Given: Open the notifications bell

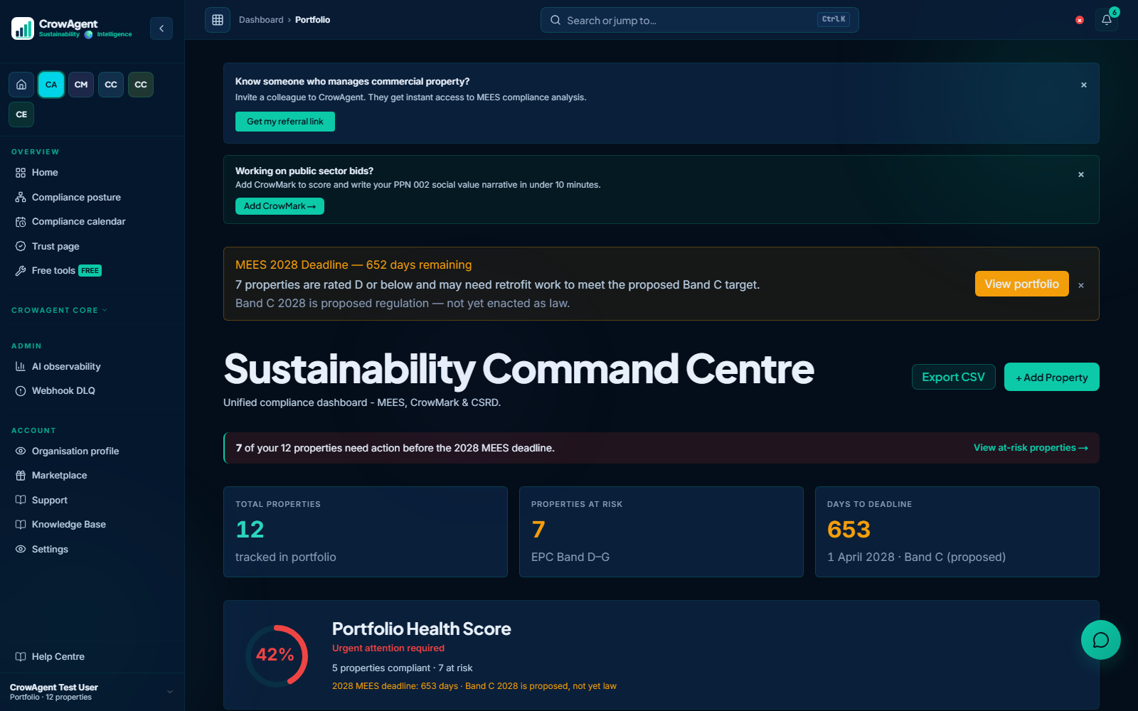Looking at the screenshot, I should tap(1107, 20).
